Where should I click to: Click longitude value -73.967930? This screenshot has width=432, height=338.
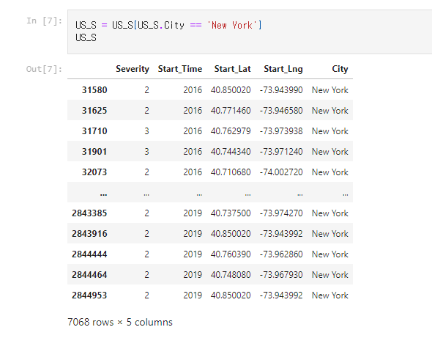click(x=281, y=275)
